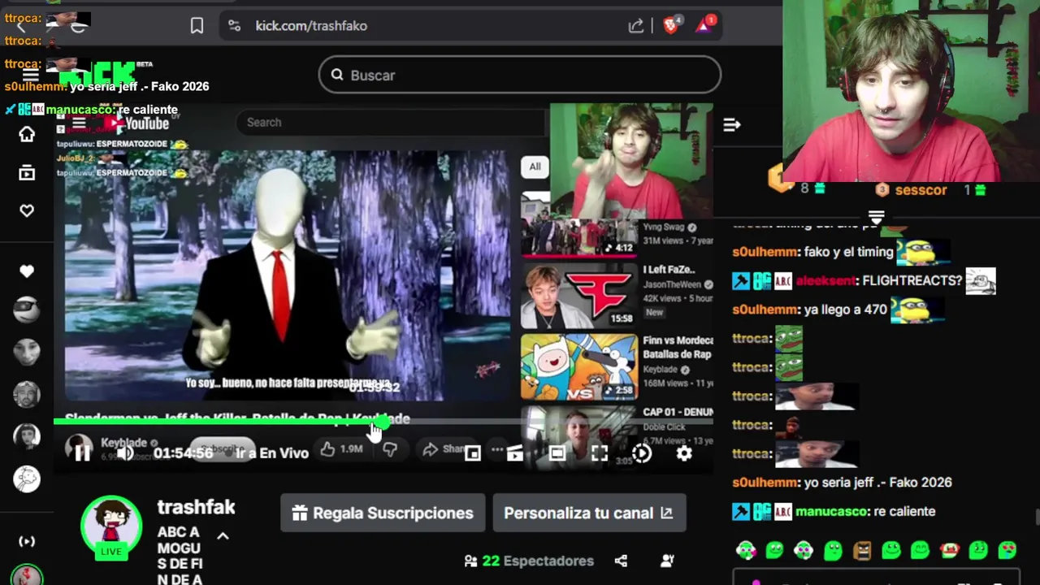Click Regala Suscripciones button
The width and height of the screenshot is (1040, 585).
pos(383,513)
